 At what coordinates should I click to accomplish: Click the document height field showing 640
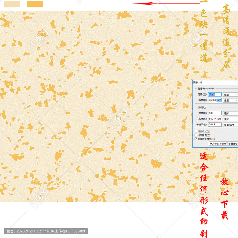(x=215, y=119)
